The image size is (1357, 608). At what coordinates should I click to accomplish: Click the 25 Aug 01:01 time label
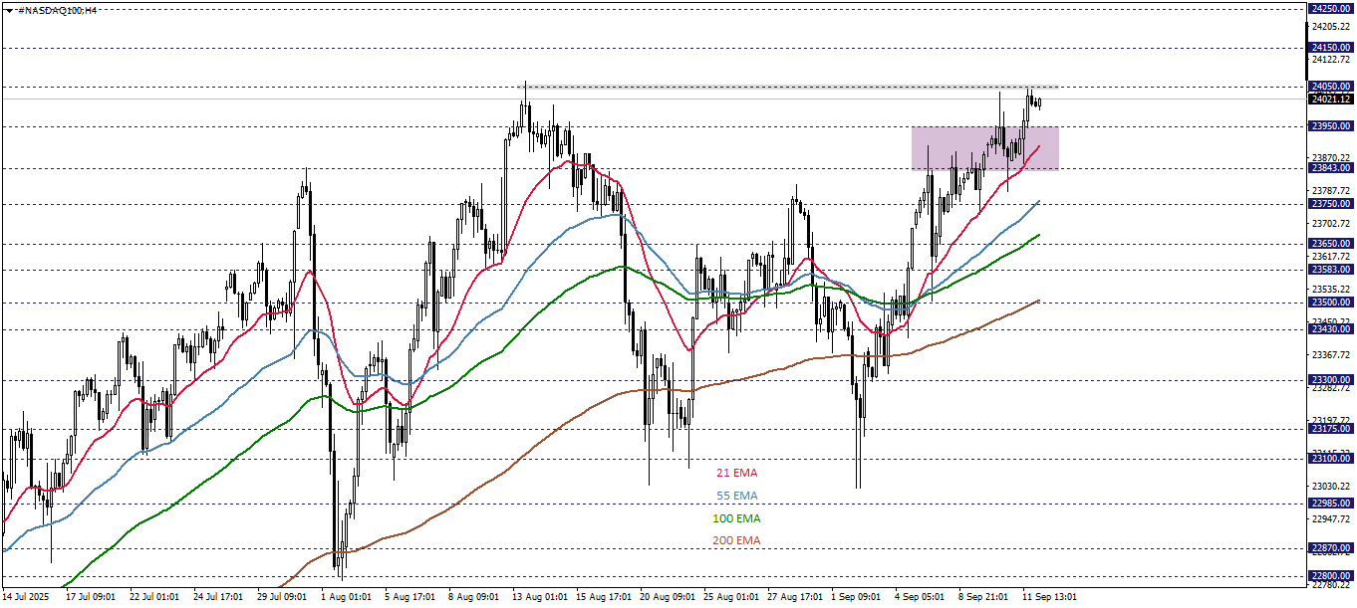pos(731,597)
